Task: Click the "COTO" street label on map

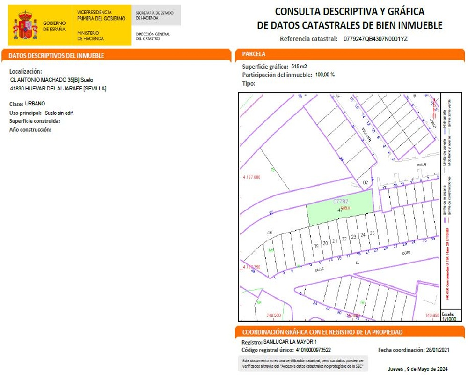Action: pos(406,253)
